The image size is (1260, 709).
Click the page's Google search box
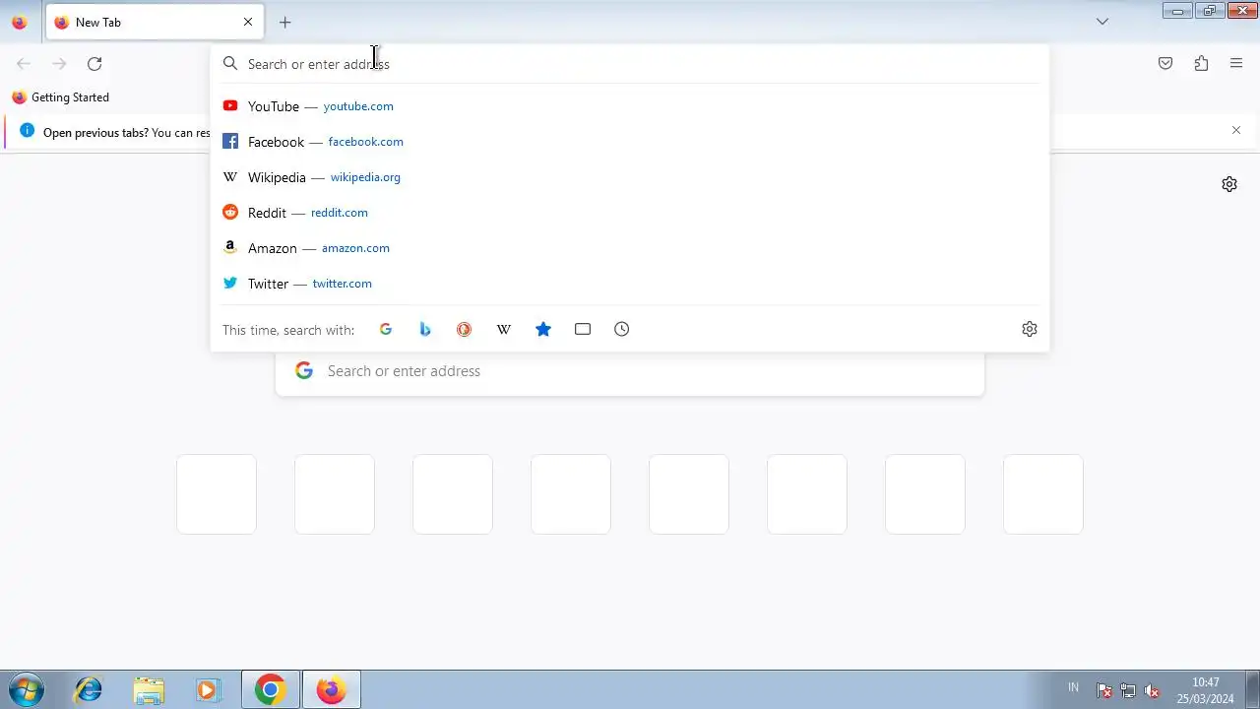(630, 371)
